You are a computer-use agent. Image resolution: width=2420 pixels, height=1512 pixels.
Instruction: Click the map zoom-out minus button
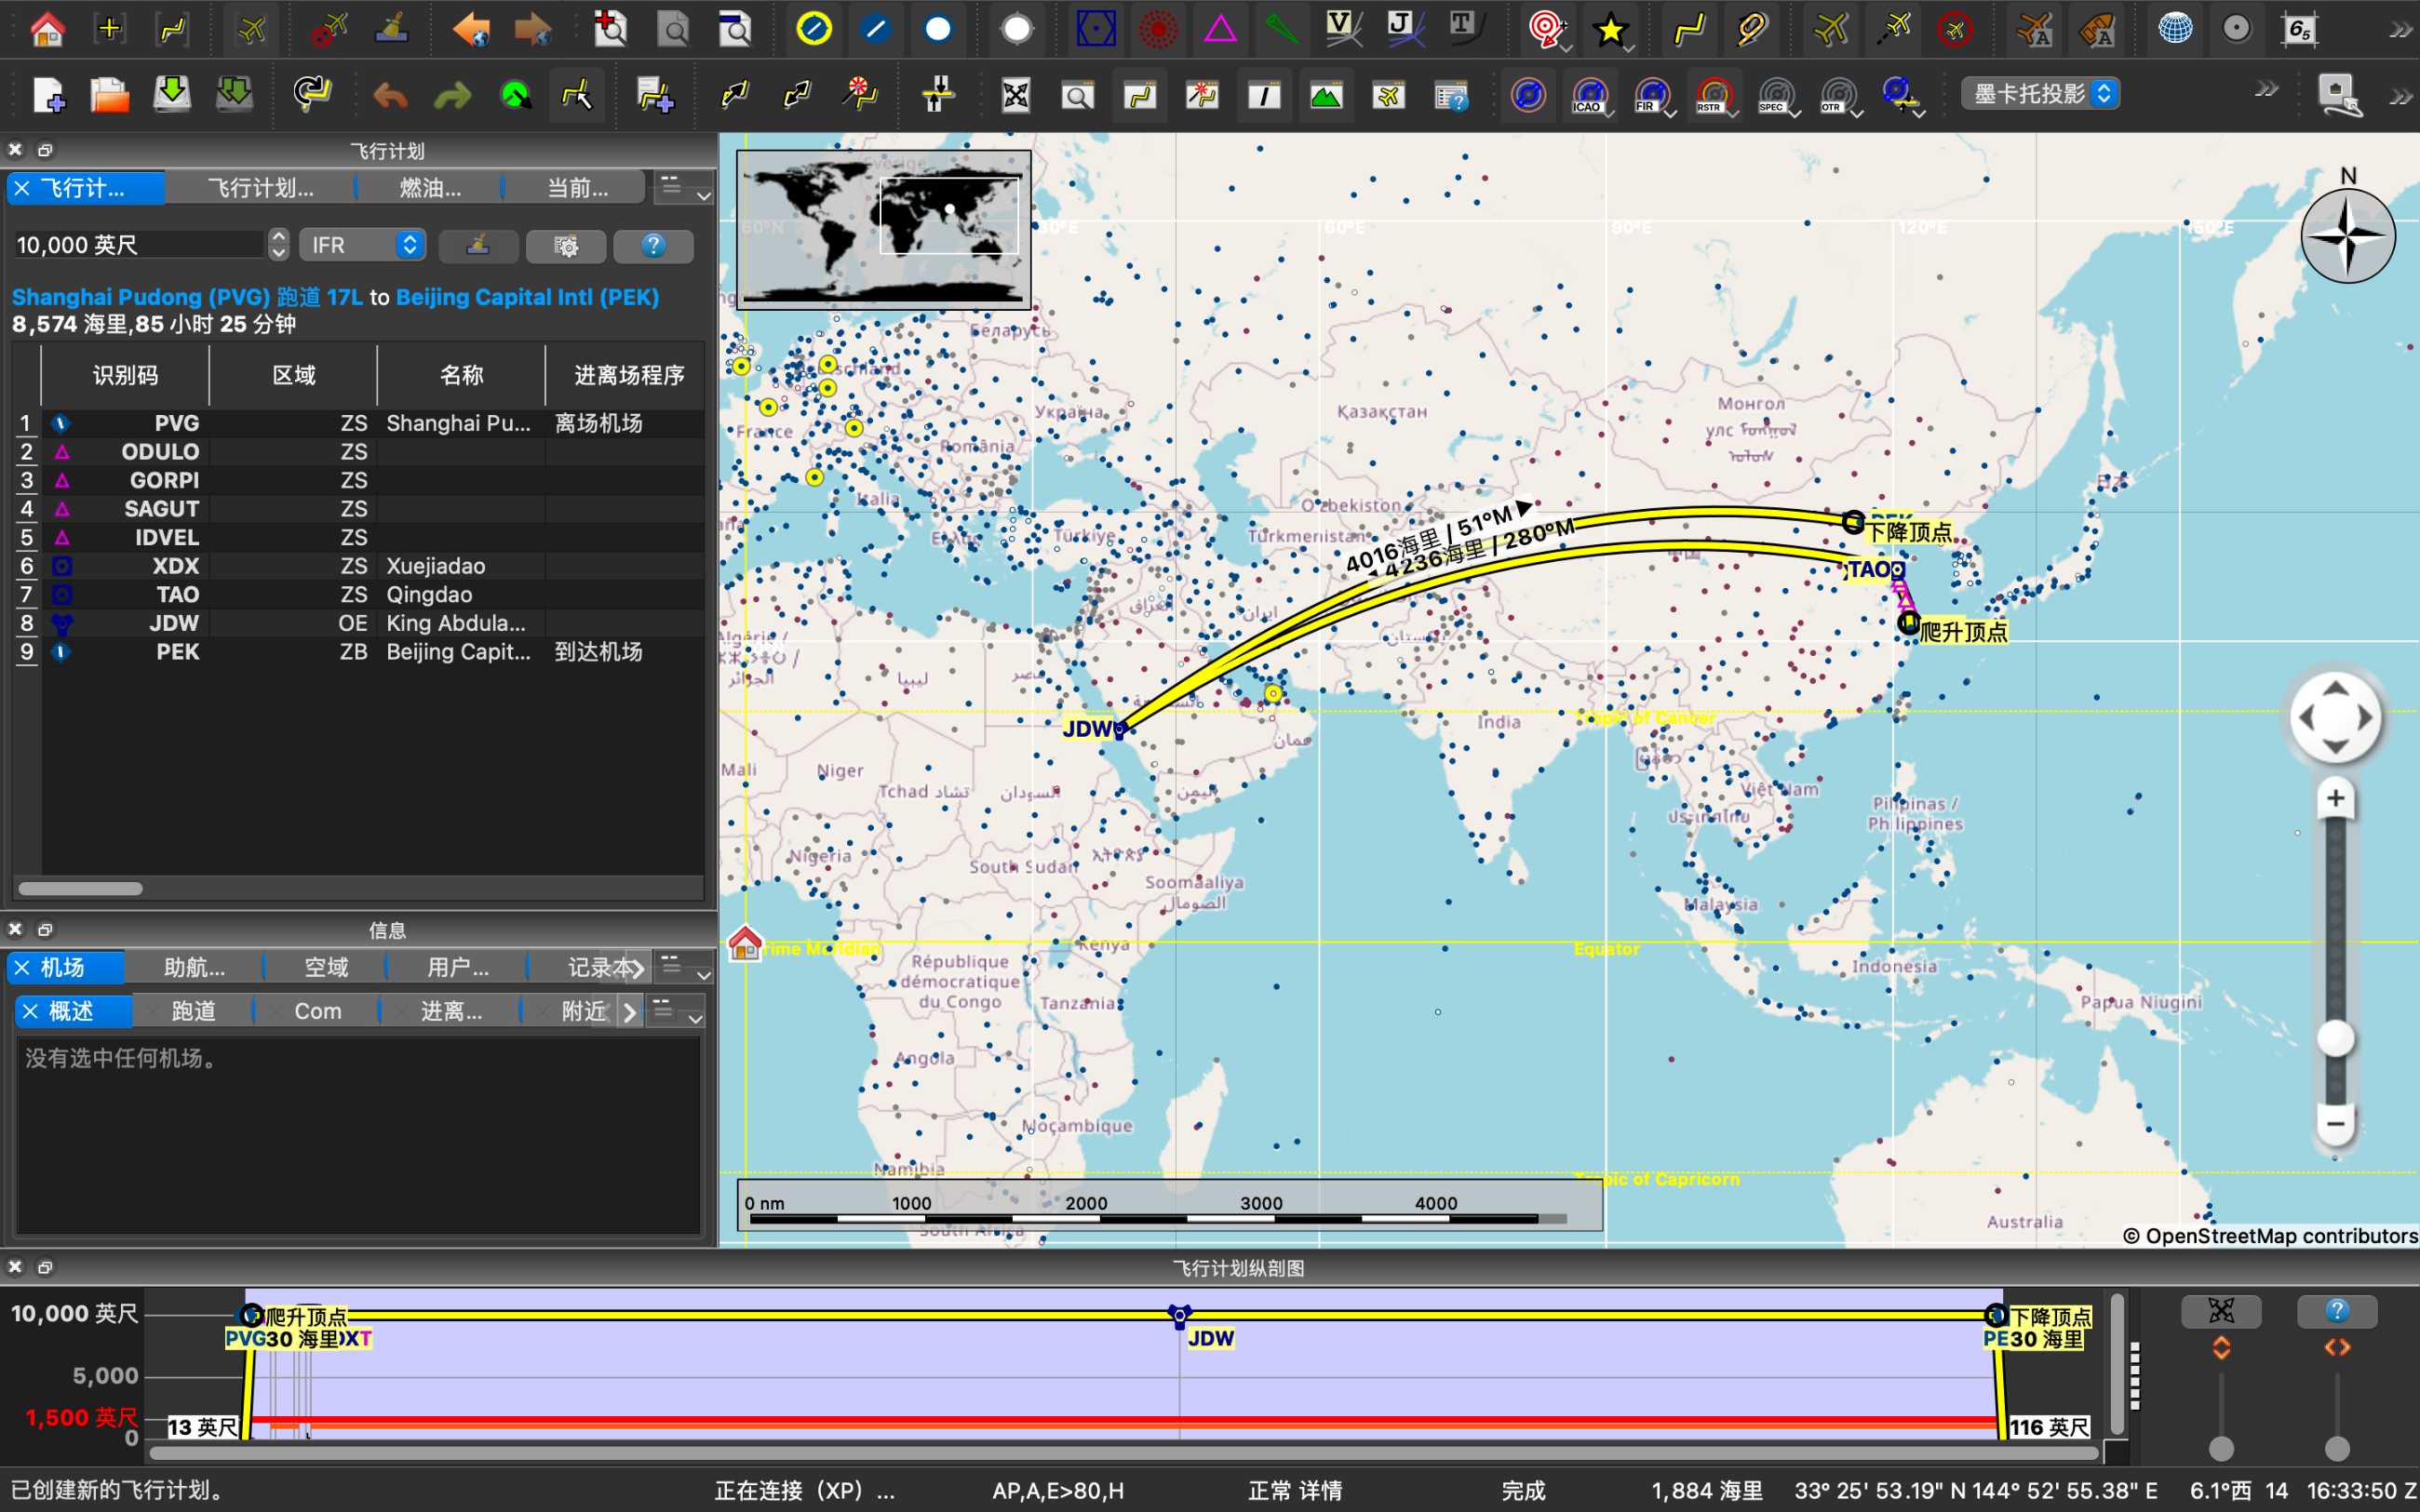pyautogui.click(x=2335, y=1124)
